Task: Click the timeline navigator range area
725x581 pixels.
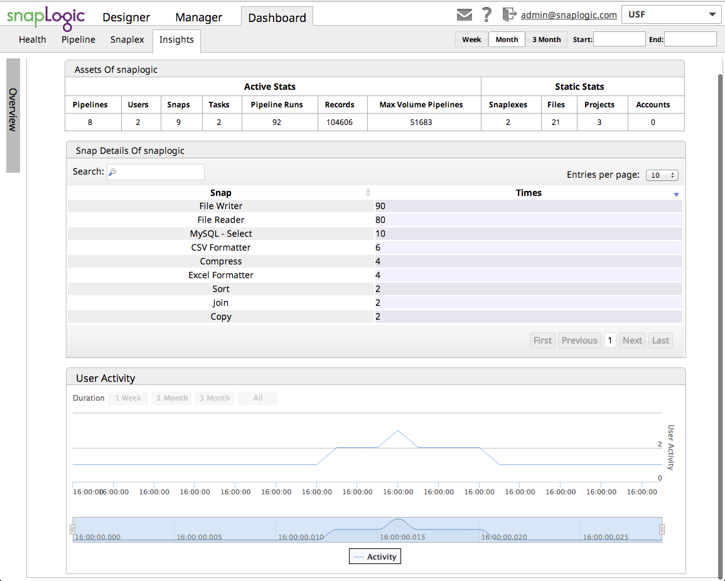Action: tap(367, 529)
